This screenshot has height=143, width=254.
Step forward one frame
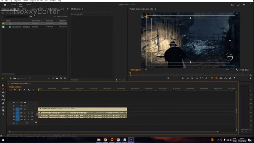197,78
